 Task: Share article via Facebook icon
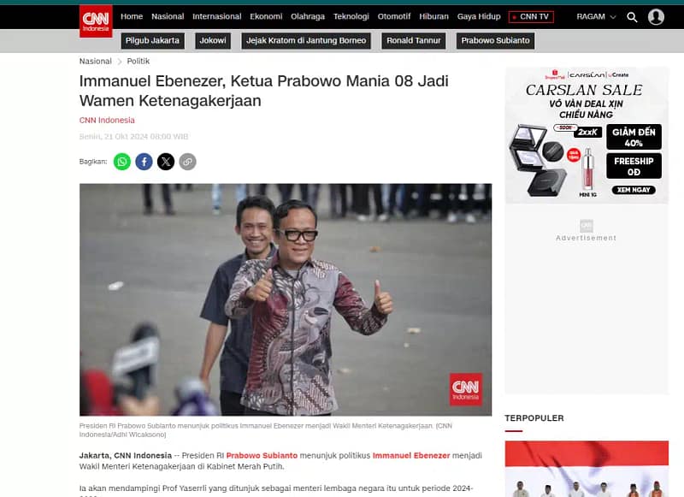[144, 162]
